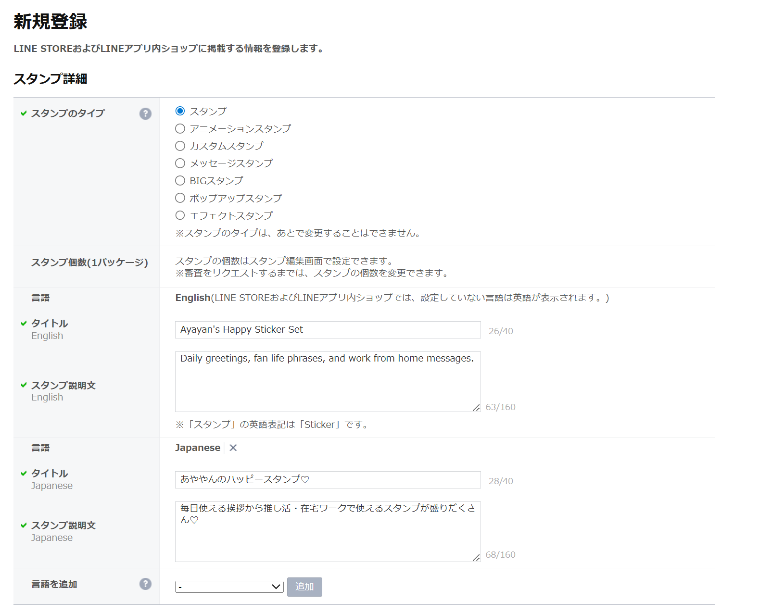Remove Japanese language with the X icon
The image size is (772, 613).
pos(233,448)
